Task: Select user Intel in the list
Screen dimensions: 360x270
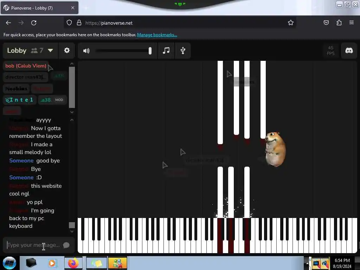Action: point(20,100)
